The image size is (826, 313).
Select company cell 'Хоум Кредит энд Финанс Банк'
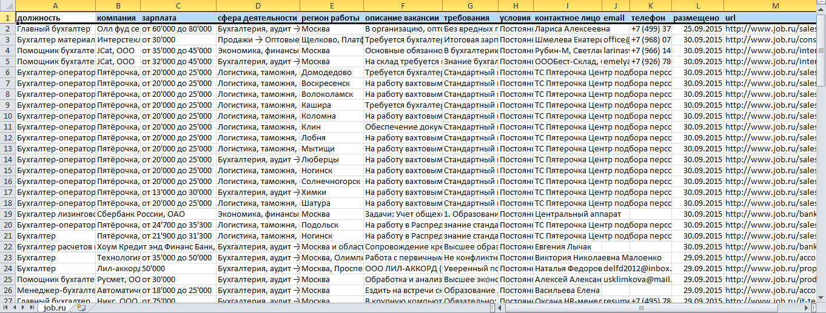(118, 246)
